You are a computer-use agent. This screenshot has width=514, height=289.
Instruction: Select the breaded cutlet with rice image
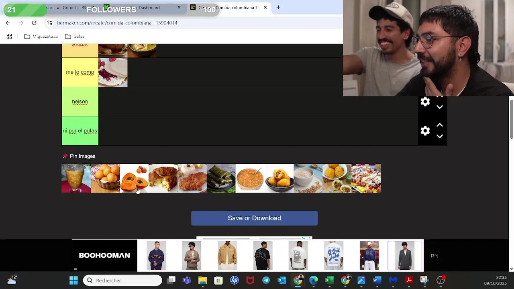(x=192, y=178)
